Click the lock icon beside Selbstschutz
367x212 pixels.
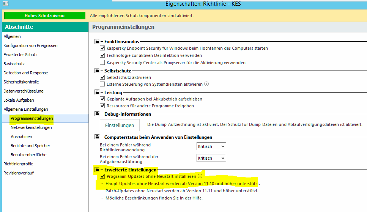click(97, 71)
